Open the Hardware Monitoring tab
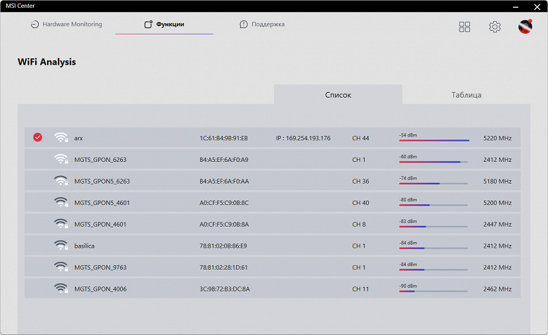This screenshot has height=335, width=548. coord(67,24)
